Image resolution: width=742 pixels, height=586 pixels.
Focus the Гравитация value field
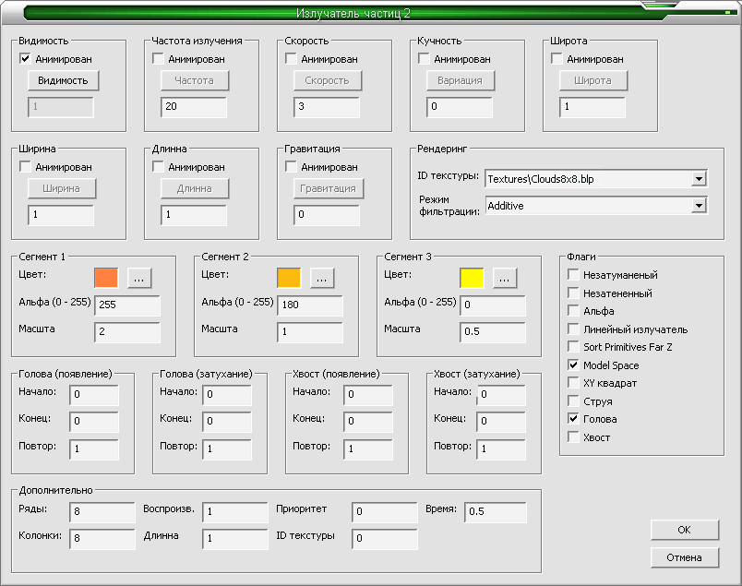[x=327, y=215]
